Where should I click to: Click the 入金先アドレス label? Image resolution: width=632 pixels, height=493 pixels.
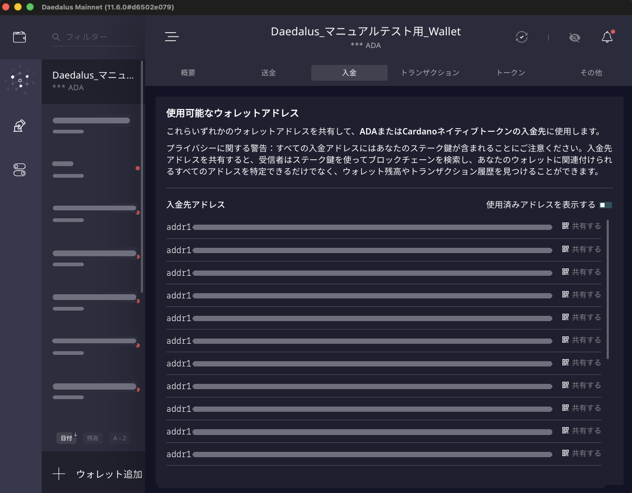tap(196, 205)
